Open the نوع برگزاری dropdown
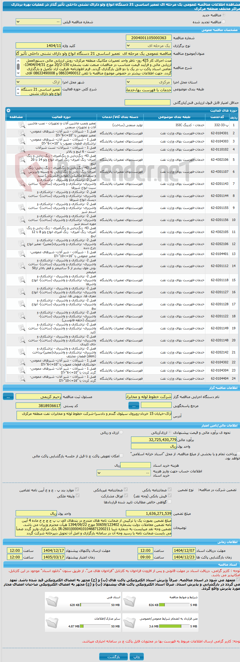The width and height of the screenshot is (240, 662). click(x=148, y=46)
